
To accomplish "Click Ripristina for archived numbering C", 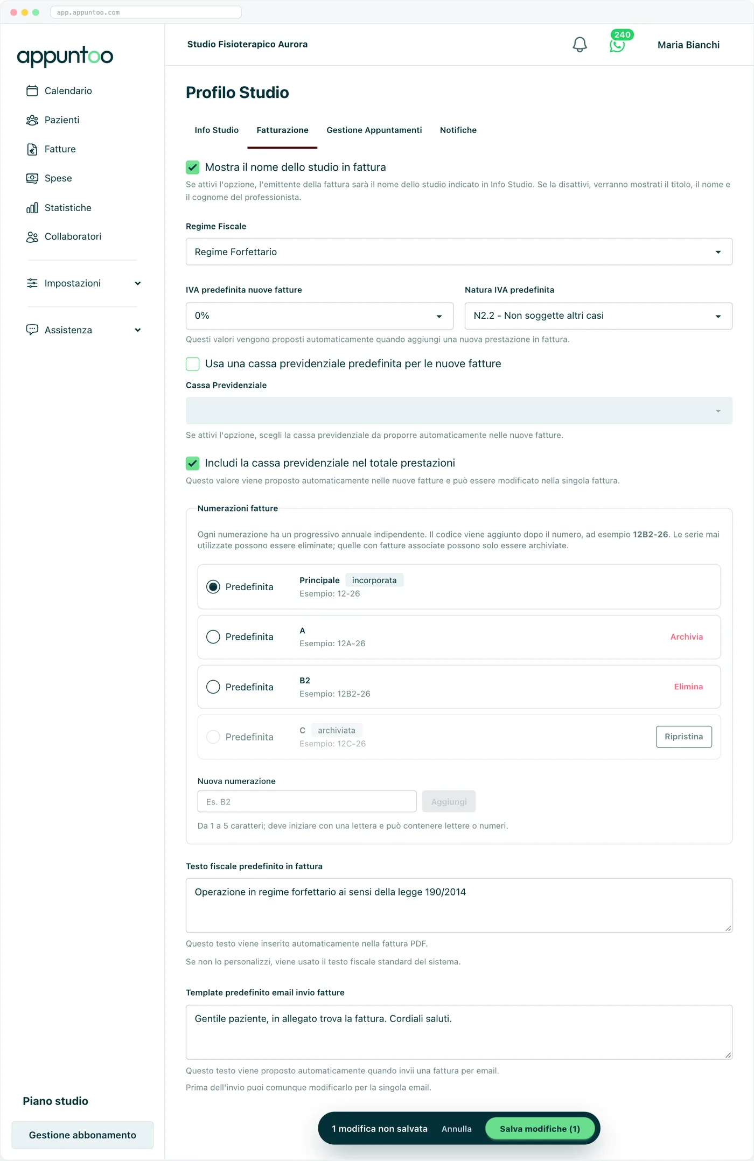I will [x=684, y=737].
